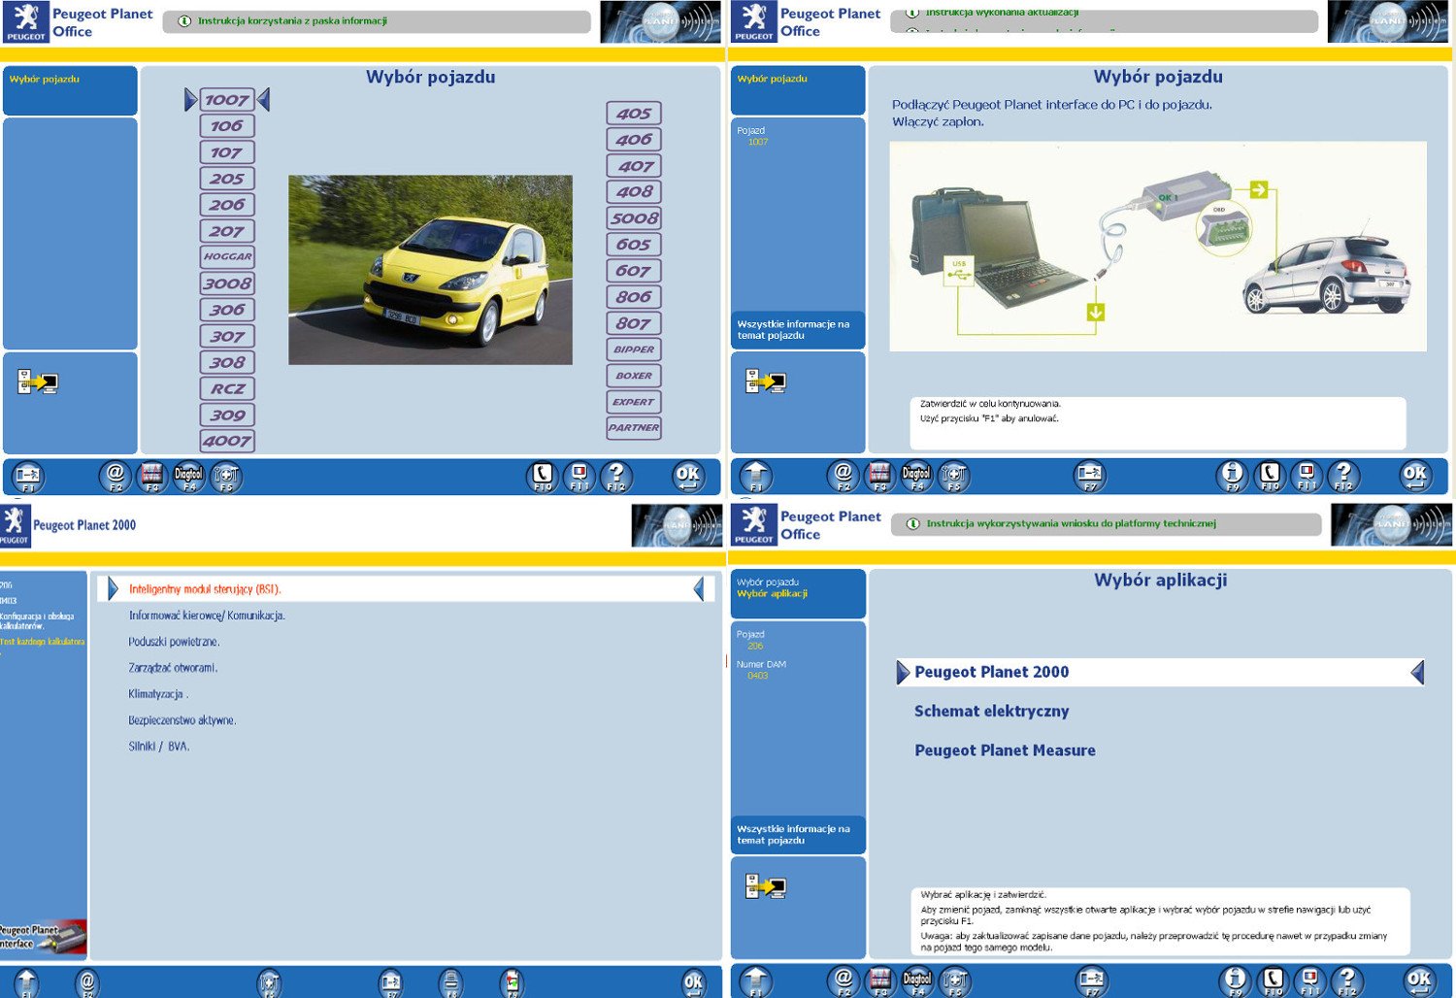Choose vehicle model 5008
Screen dimensions: 1456x998
click(634, 218)
